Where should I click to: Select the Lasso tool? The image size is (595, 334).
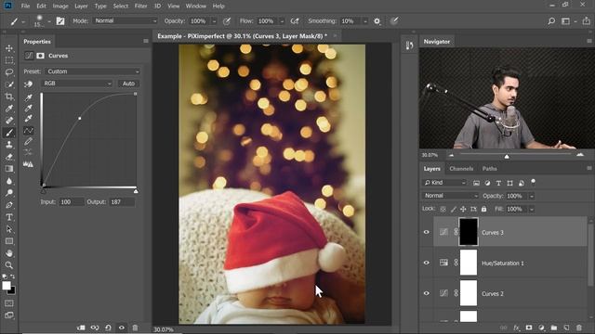tap(9, 72)
